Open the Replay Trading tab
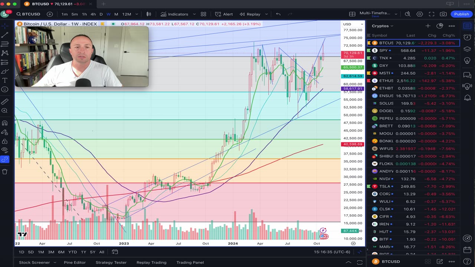Viewport: 475px width, 267px height. point(151,263)
